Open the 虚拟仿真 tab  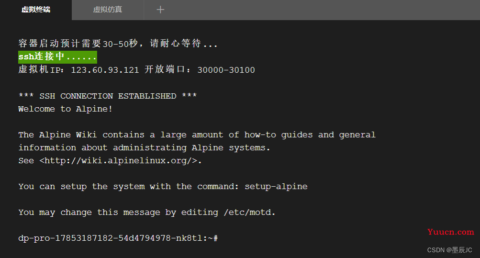coord(108,10)
